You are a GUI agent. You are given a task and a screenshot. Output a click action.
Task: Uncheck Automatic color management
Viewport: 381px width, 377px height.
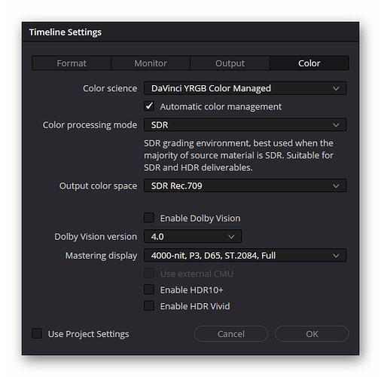(149, 106)
